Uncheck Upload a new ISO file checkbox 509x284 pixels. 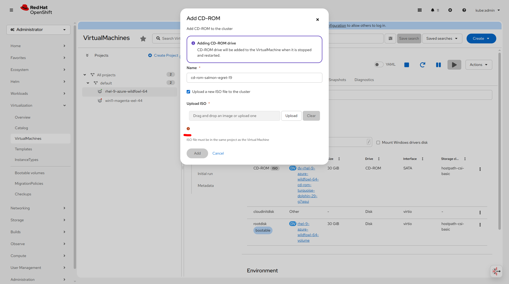point(188,92)
